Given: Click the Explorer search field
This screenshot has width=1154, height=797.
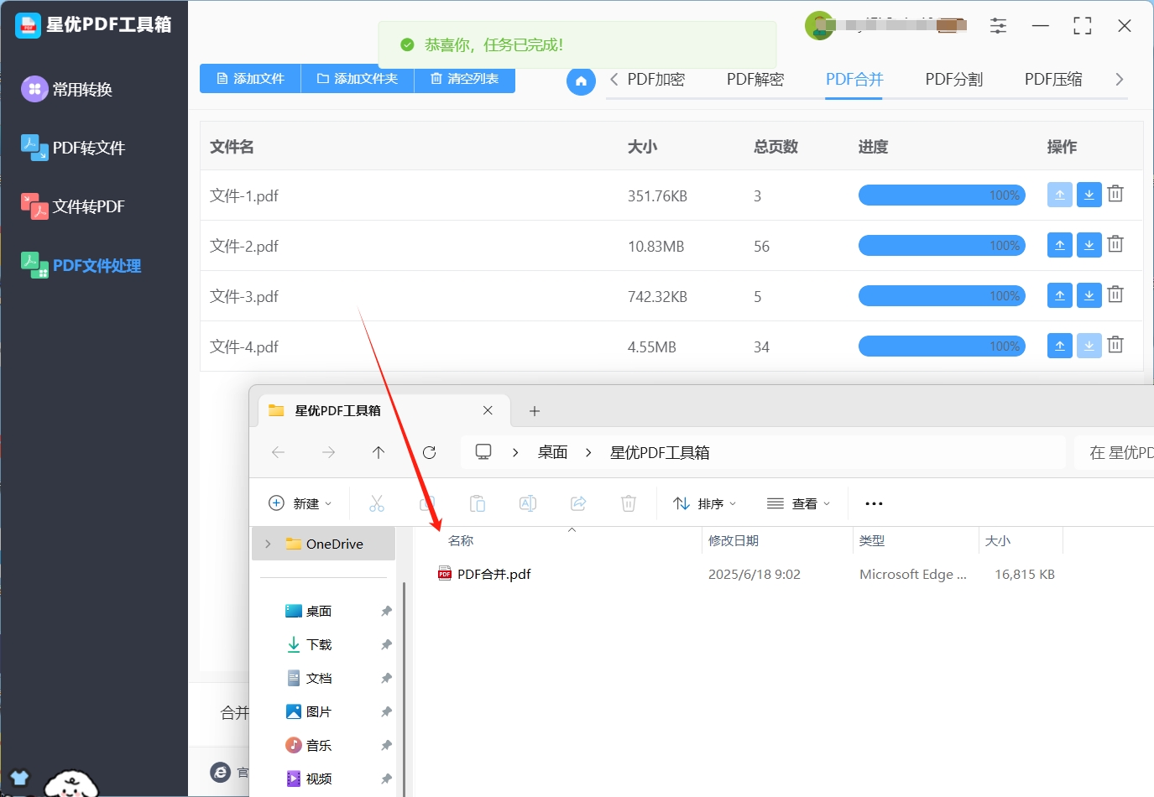Looking at the screenshot, I should (1115, 452).
